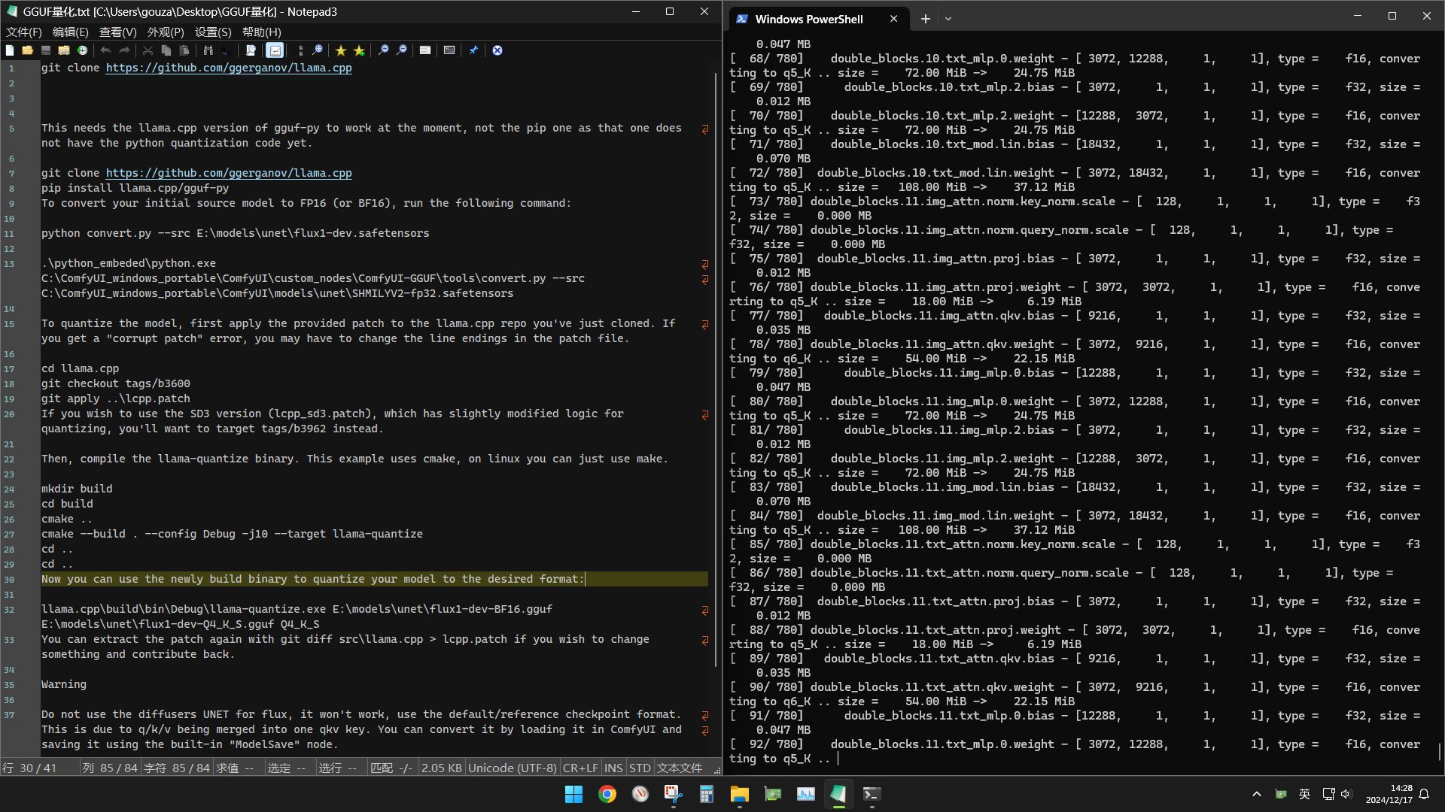Expand the system tray hidden icons chevron
The width and height of the screenshot is (1445, 812).
pos(1257,794)
